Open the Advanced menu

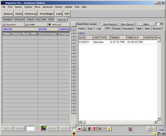pyautogui.click(x=48, y=7)
